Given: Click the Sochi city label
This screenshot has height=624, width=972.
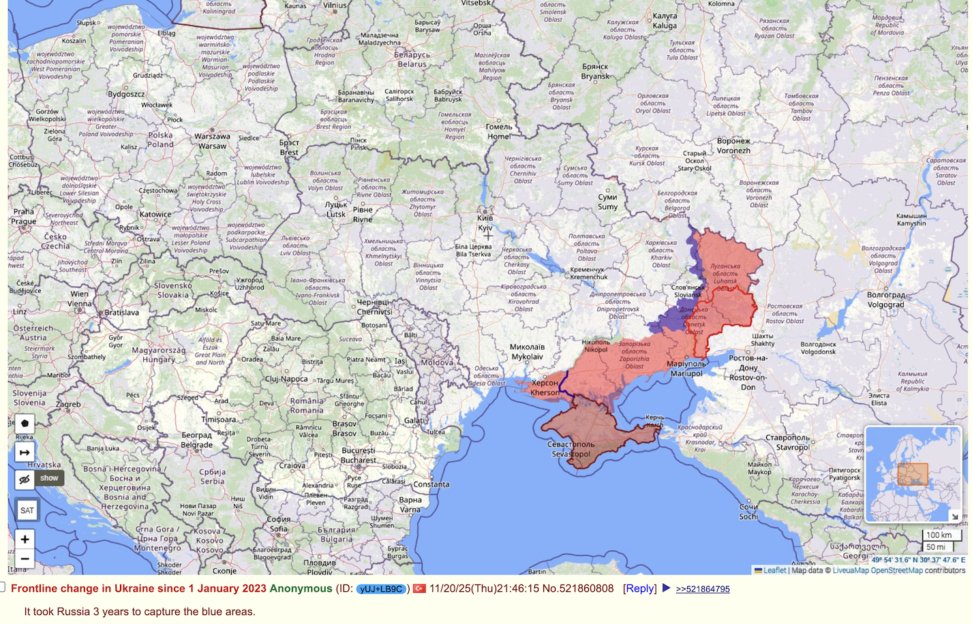Looking at the screenshot, I should [x=748, y=512].
